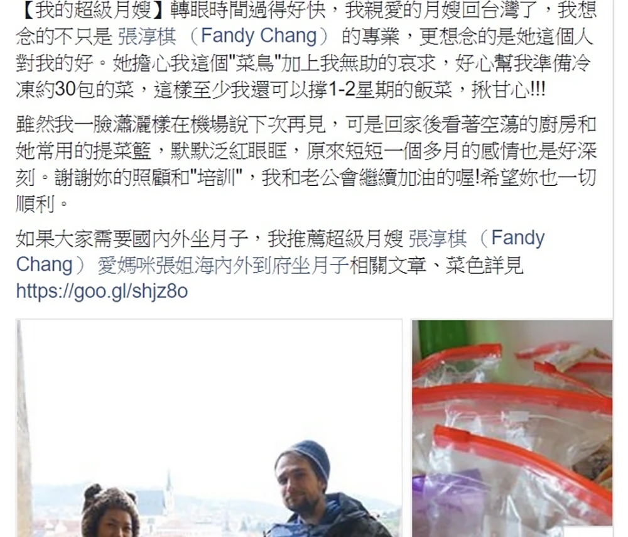628x537 pixels.
Task: Click the church spire behind the couple
Action: (x=169, y=491)
